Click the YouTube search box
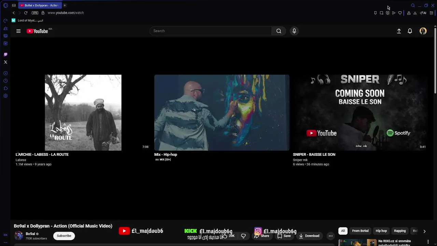This screenshot has height=246, width=437. click(x=211, y=31)
